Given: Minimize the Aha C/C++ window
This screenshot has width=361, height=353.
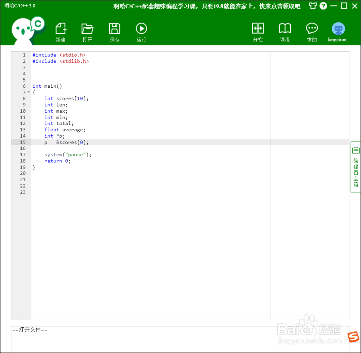Looking at the screenshot, I should tap(334, 6).
